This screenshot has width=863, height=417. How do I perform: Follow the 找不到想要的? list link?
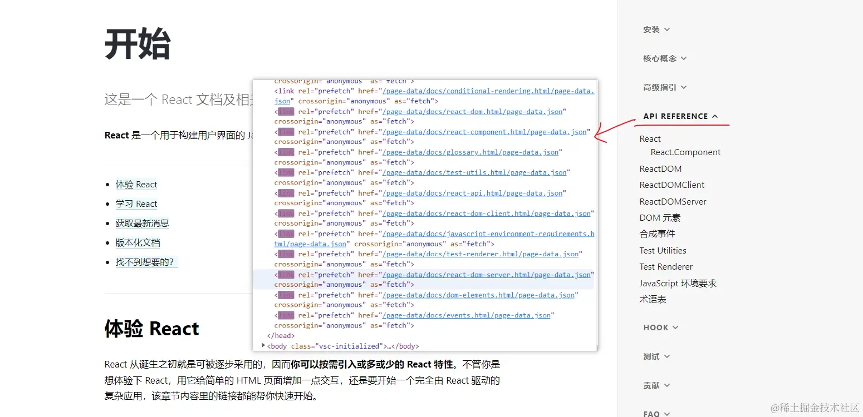(x=146, y=262)
